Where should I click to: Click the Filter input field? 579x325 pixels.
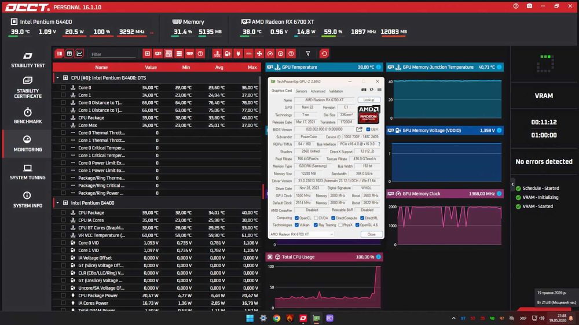pos(113,54)
